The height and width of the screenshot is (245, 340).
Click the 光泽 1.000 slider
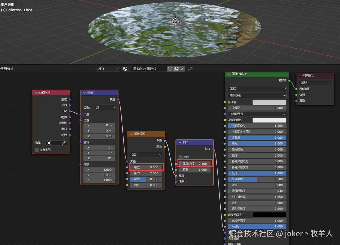point(257,173)
